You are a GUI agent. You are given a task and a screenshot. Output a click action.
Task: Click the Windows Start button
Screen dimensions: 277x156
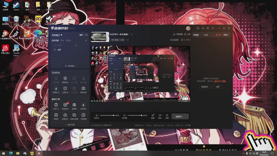pyautogui.click(x=3, y=153)
